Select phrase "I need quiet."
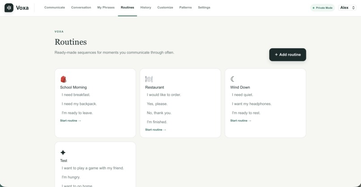This screenshot has height=187, width=361. (242, 95)
